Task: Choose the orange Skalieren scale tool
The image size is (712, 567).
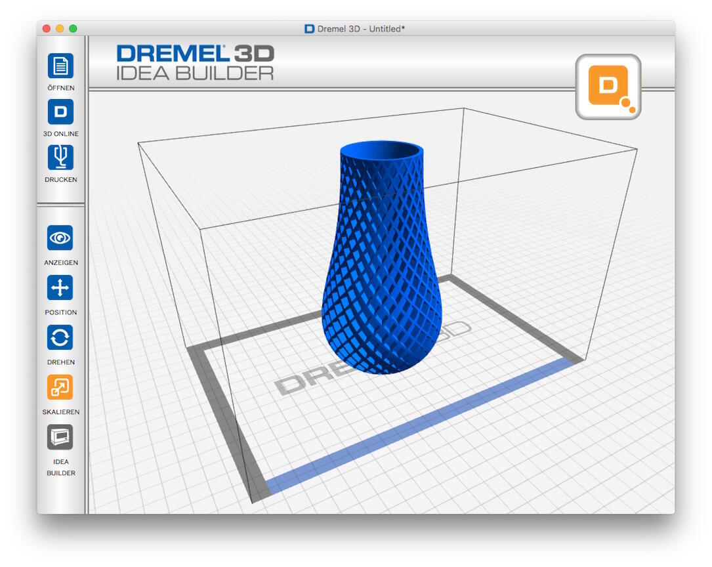Action: pos(60,387)
